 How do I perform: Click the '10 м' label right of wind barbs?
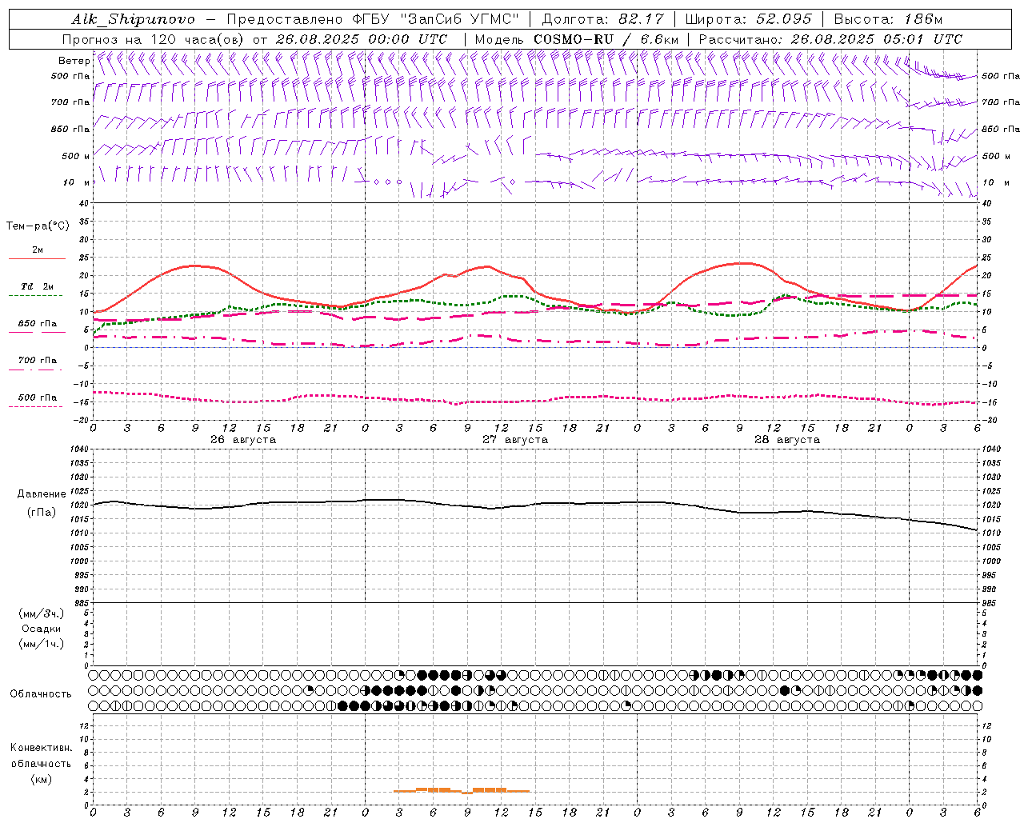994,182
